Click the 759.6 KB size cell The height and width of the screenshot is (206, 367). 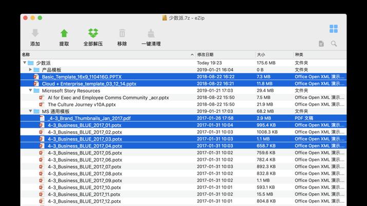click(266, 153)
